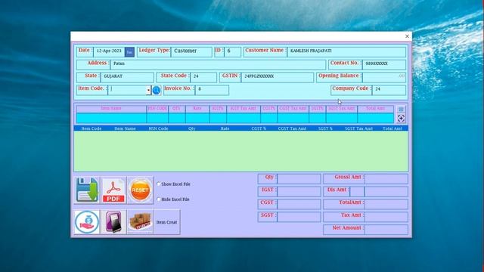Click the State Code field with 24
484x272 pixels.
203,77
